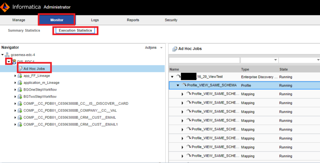Click the running spinner icon of Profile_VIEW_SAME_SCHEMA row
This screenshot has width=320, height=163.
[184, 85]
